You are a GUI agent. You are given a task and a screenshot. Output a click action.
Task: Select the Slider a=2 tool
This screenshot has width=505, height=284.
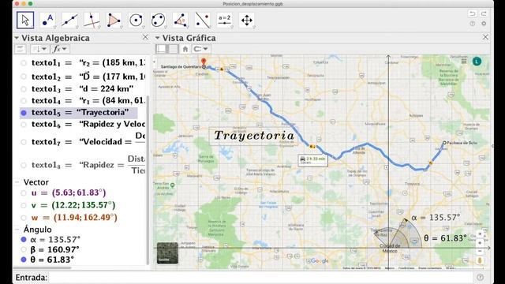[224, 21]
